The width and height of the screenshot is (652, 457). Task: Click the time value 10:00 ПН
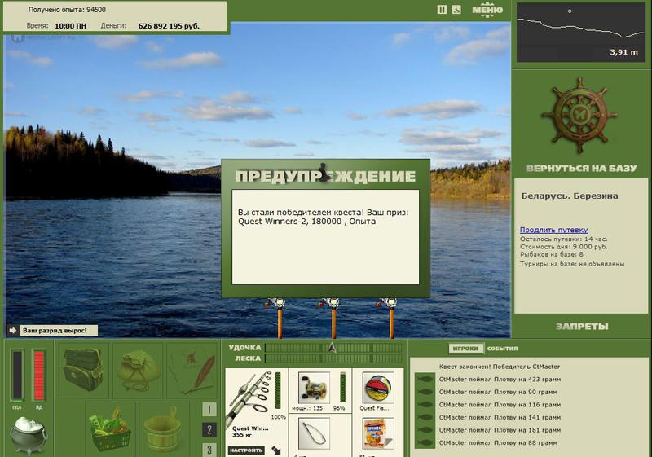pos(71,26)
